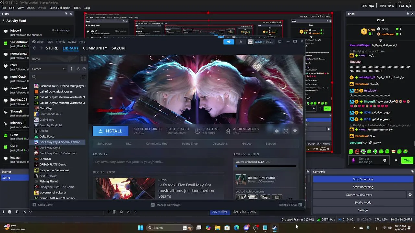Open source properties gear in Sources dock
The image size is (415, 233).
121,212
